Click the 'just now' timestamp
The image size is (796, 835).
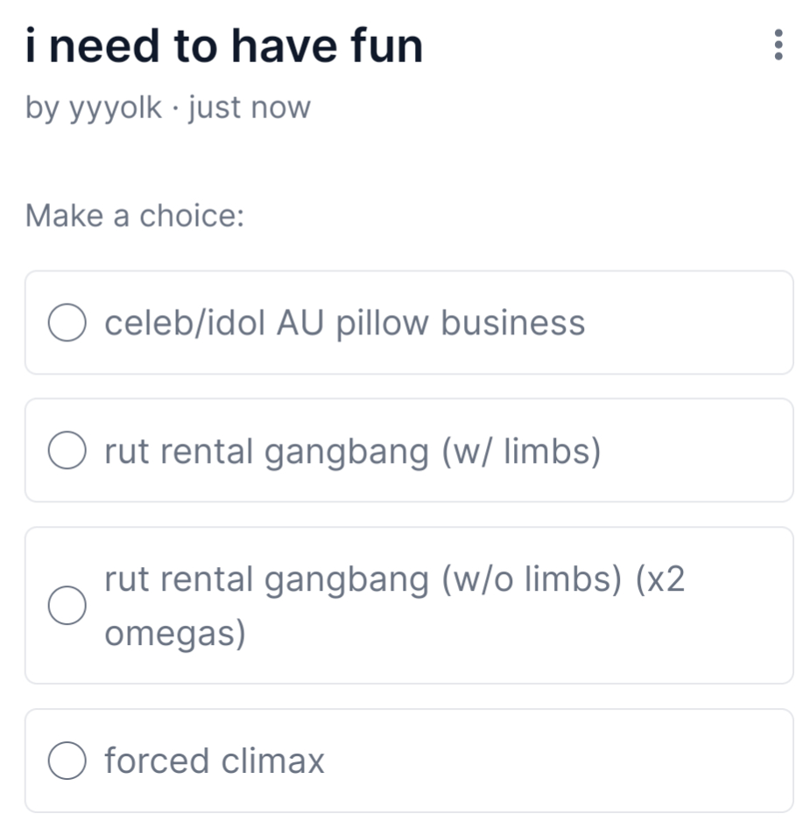[249, 109]
